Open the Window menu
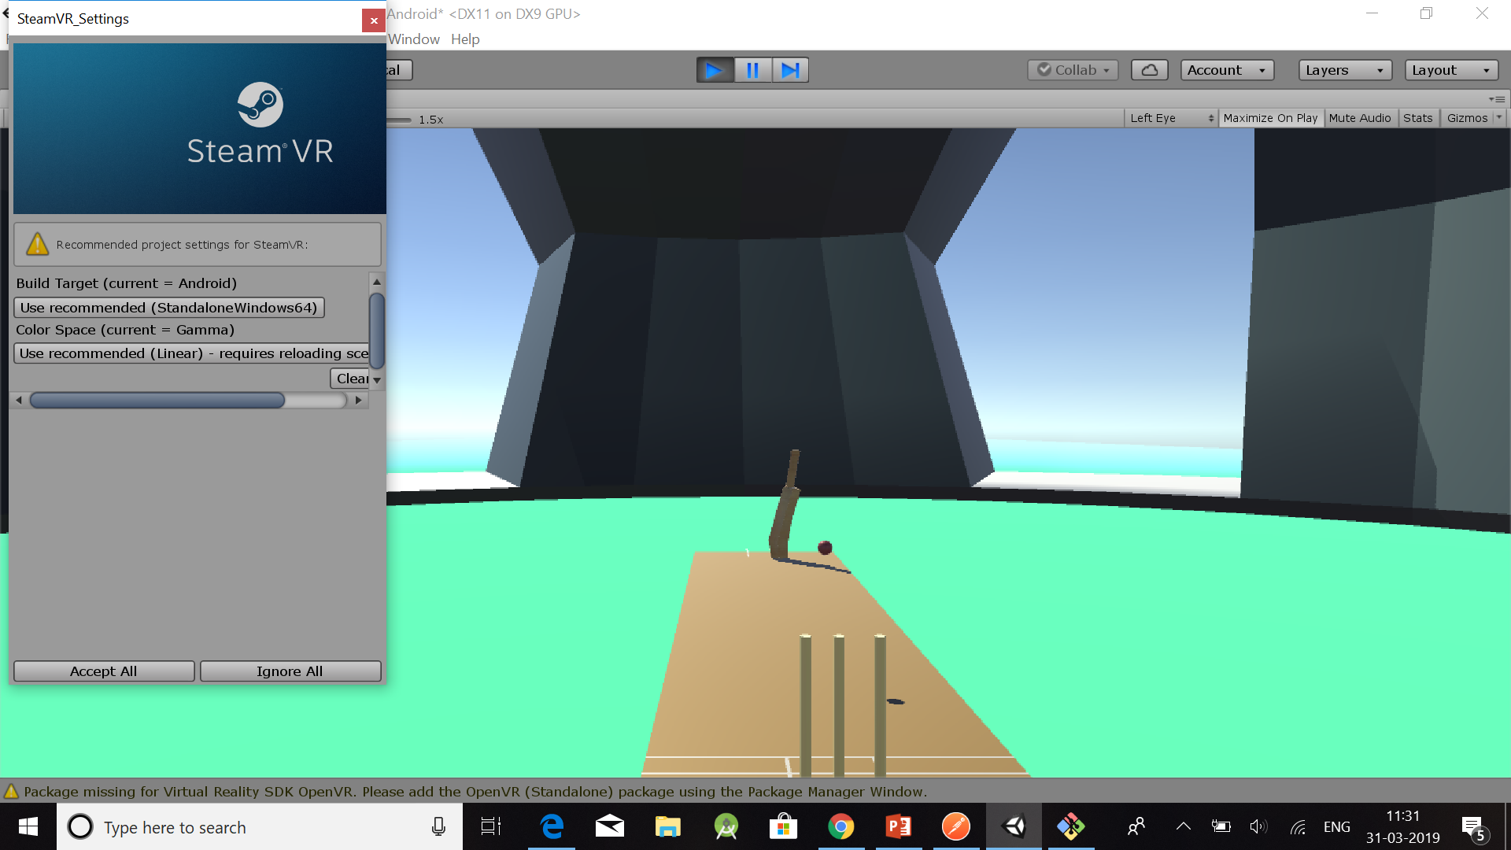1511x850 pixels. pyautogui.click(x=413, y=39)
